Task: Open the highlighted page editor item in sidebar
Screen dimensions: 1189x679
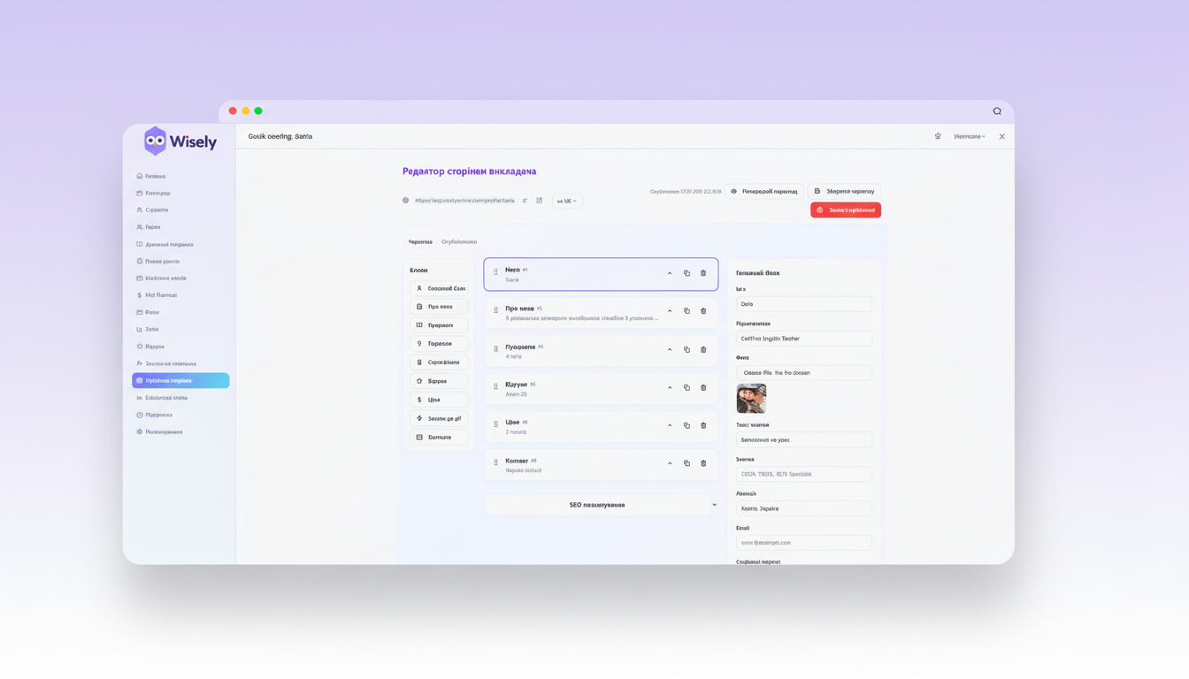Action: 180,380
